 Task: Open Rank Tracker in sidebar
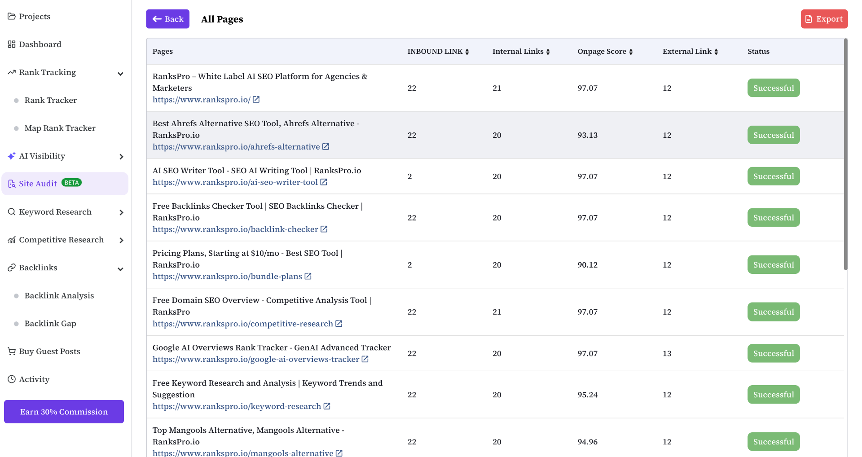[50, 100]
